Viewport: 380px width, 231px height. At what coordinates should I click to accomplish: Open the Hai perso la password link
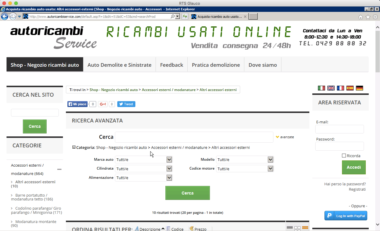pos(345,184)
